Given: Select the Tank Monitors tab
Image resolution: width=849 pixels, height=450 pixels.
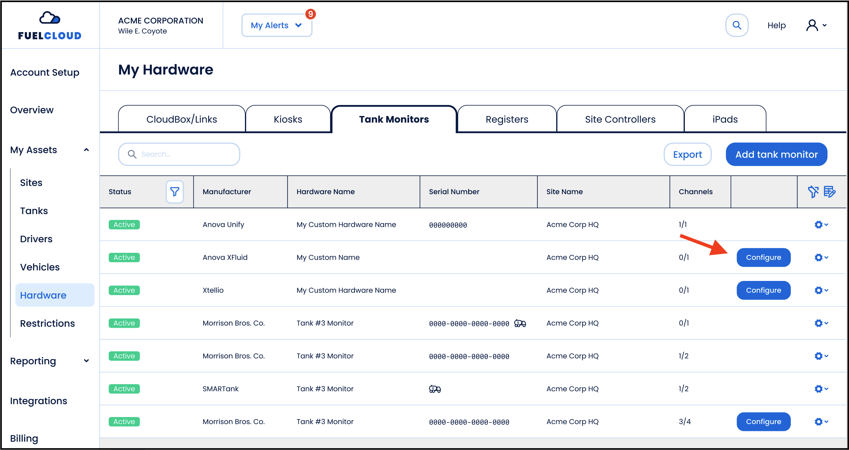Looking at the screenshot, I should click(394, 119).
